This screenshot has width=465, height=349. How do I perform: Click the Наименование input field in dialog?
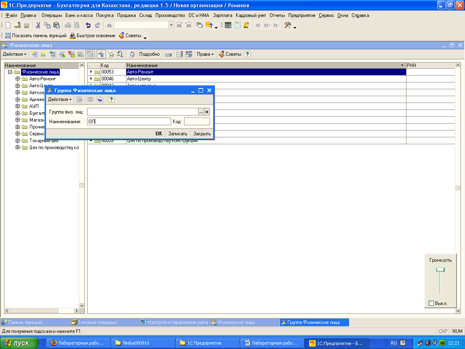click(x=129, y=121)
